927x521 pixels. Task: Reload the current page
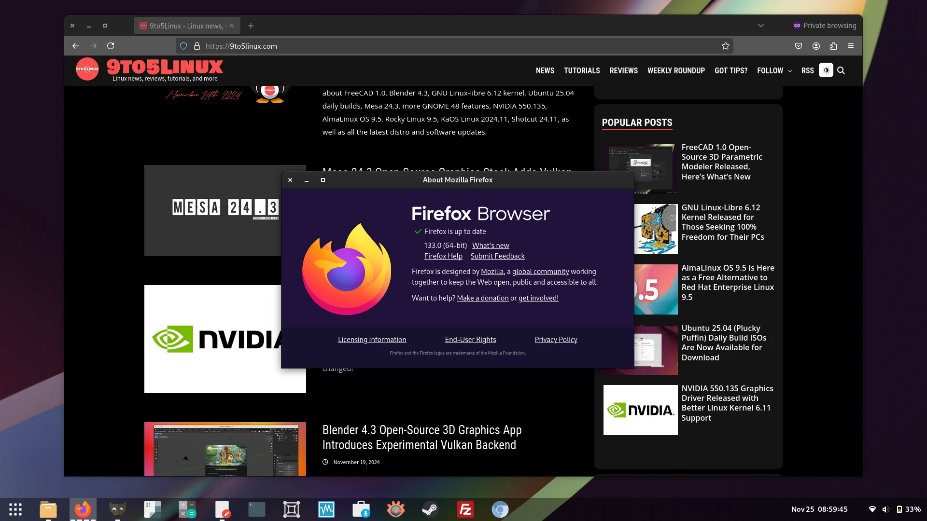(x=111, y=46)
